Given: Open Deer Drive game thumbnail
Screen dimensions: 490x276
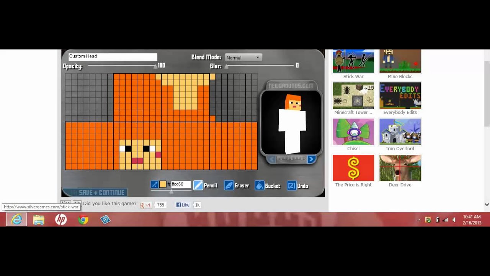Looking at the screenshot, I should coord(400,168).
